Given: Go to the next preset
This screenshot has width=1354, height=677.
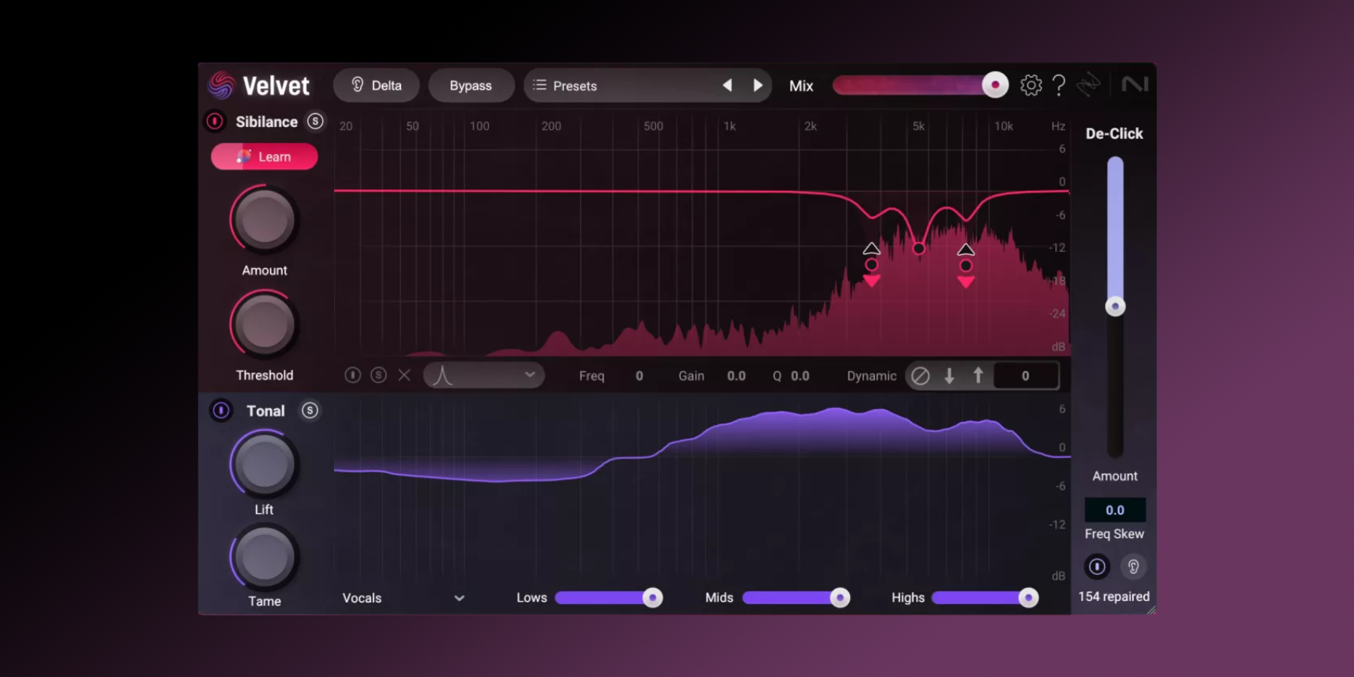Looking at the screenshot, I should click(x=757, y=86).
